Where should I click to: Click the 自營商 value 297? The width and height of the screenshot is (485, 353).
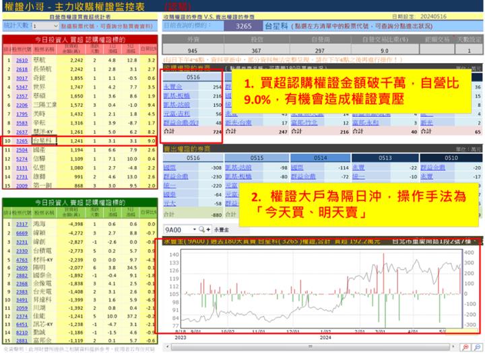319,50
